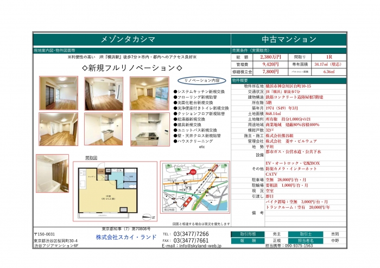Click the license 東京都知事（7）第70808号

[x=126, y=229]
